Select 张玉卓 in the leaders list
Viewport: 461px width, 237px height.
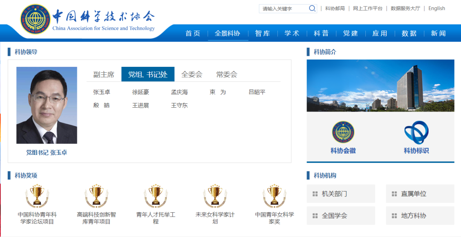(102, 92)
